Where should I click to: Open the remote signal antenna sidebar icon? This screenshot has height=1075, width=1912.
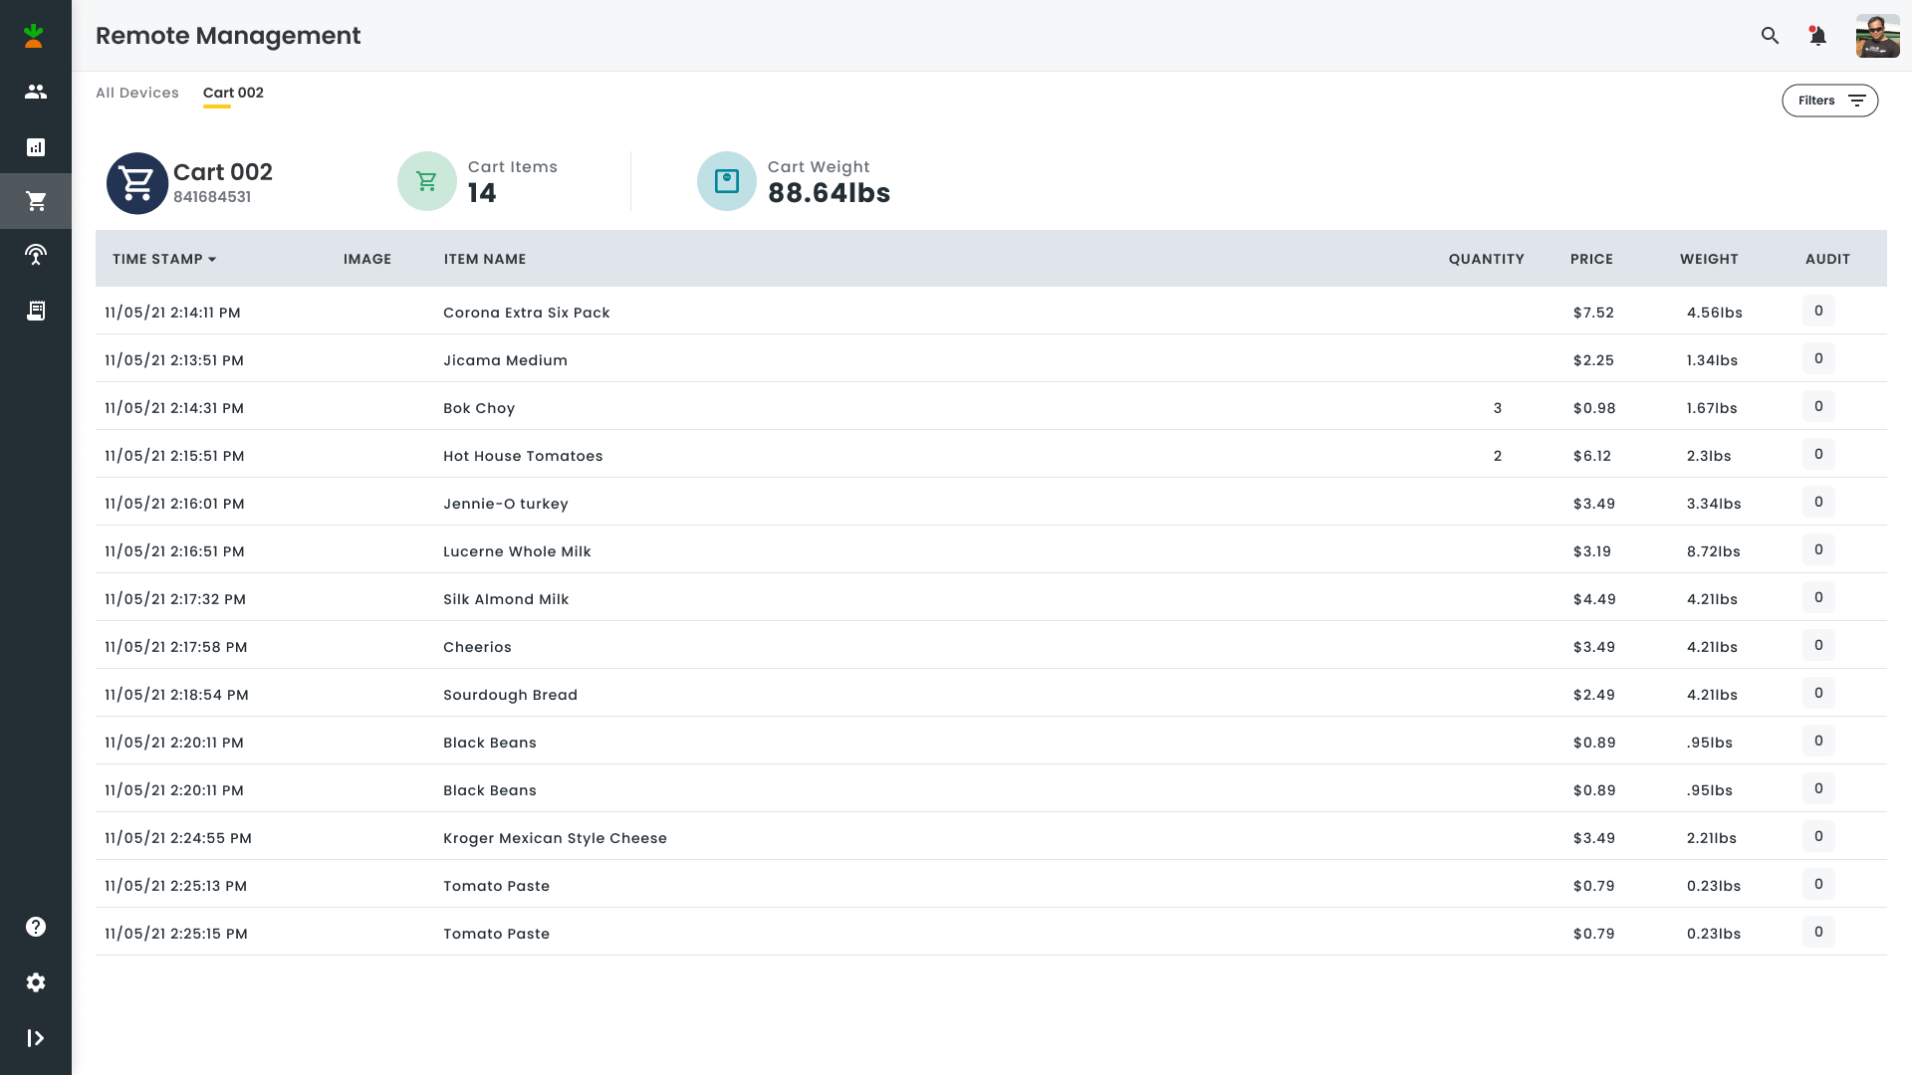(36, 255)
